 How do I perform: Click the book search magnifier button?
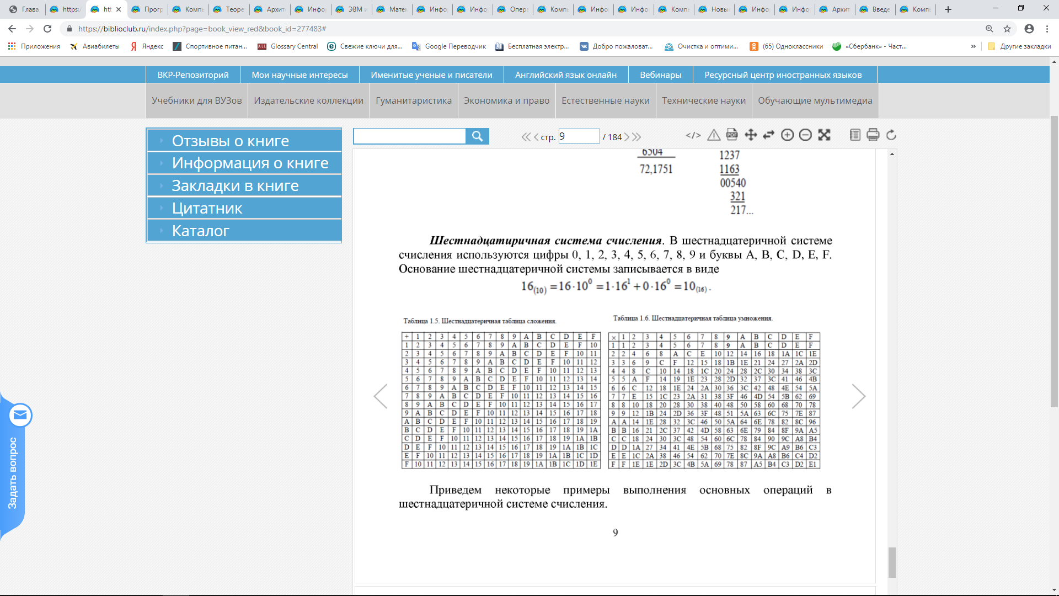point(477,136)
